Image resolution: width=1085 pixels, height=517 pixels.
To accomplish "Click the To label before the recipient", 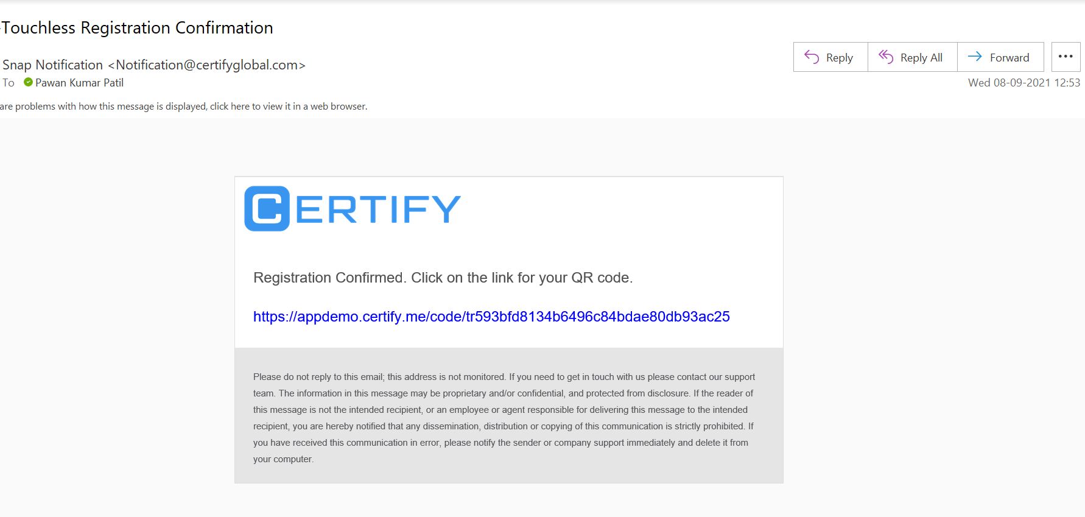I will coord(9,83).
